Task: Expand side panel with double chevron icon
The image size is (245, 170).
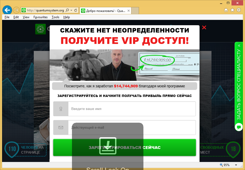Action: (239, 46)
